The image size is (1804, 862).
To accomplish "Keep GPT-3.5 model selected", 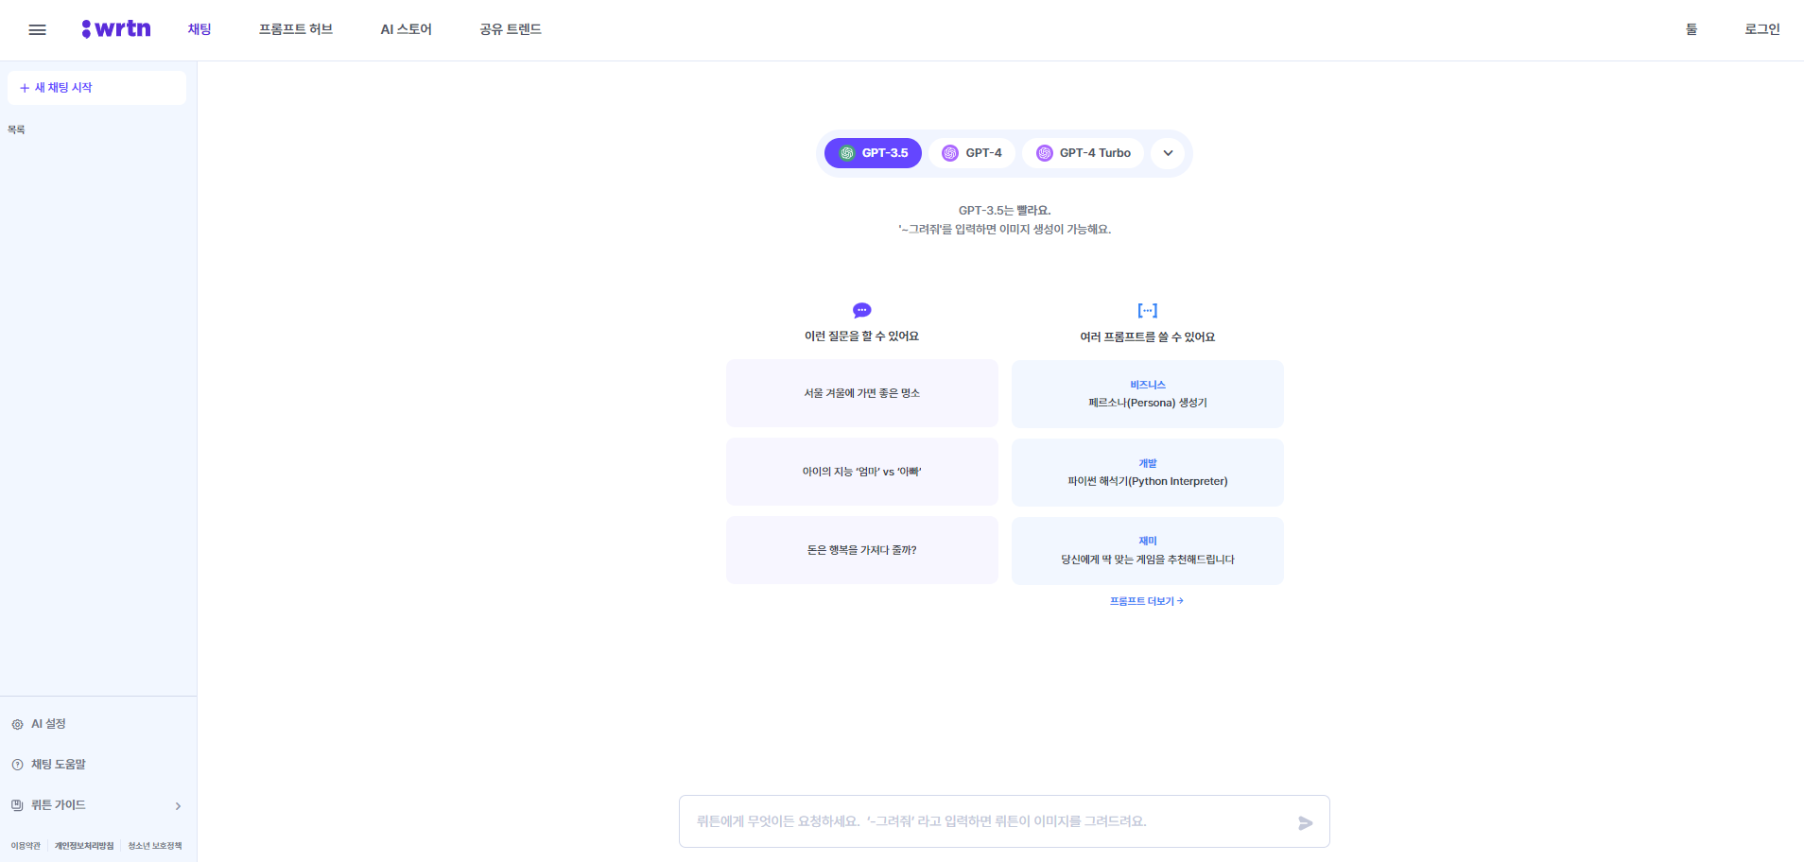I will 873,152.
